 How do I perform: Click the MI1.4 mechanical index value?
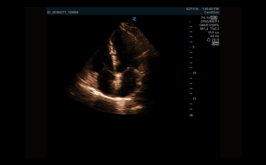tap(204, 29)
